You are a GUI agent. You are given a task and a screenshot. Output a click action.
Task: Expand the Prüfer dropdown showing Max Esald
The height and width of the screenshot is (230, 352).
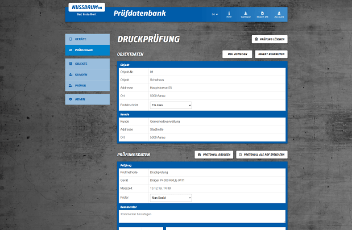(x=170, y=198)
